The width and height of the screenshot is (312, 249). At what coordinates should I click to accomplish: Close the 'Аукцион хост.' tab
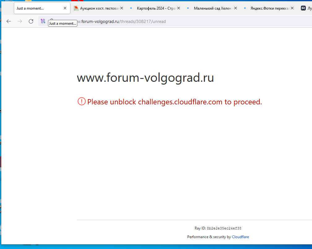click(122, 8)
